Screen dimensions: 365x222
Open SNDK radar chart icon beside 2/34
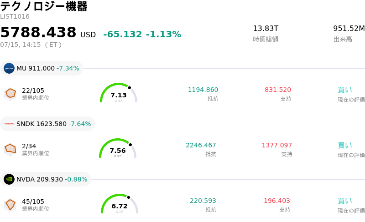(10, 150)
